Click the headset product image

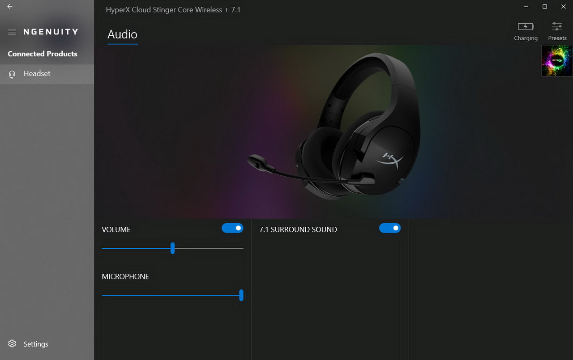coord(334,125)
